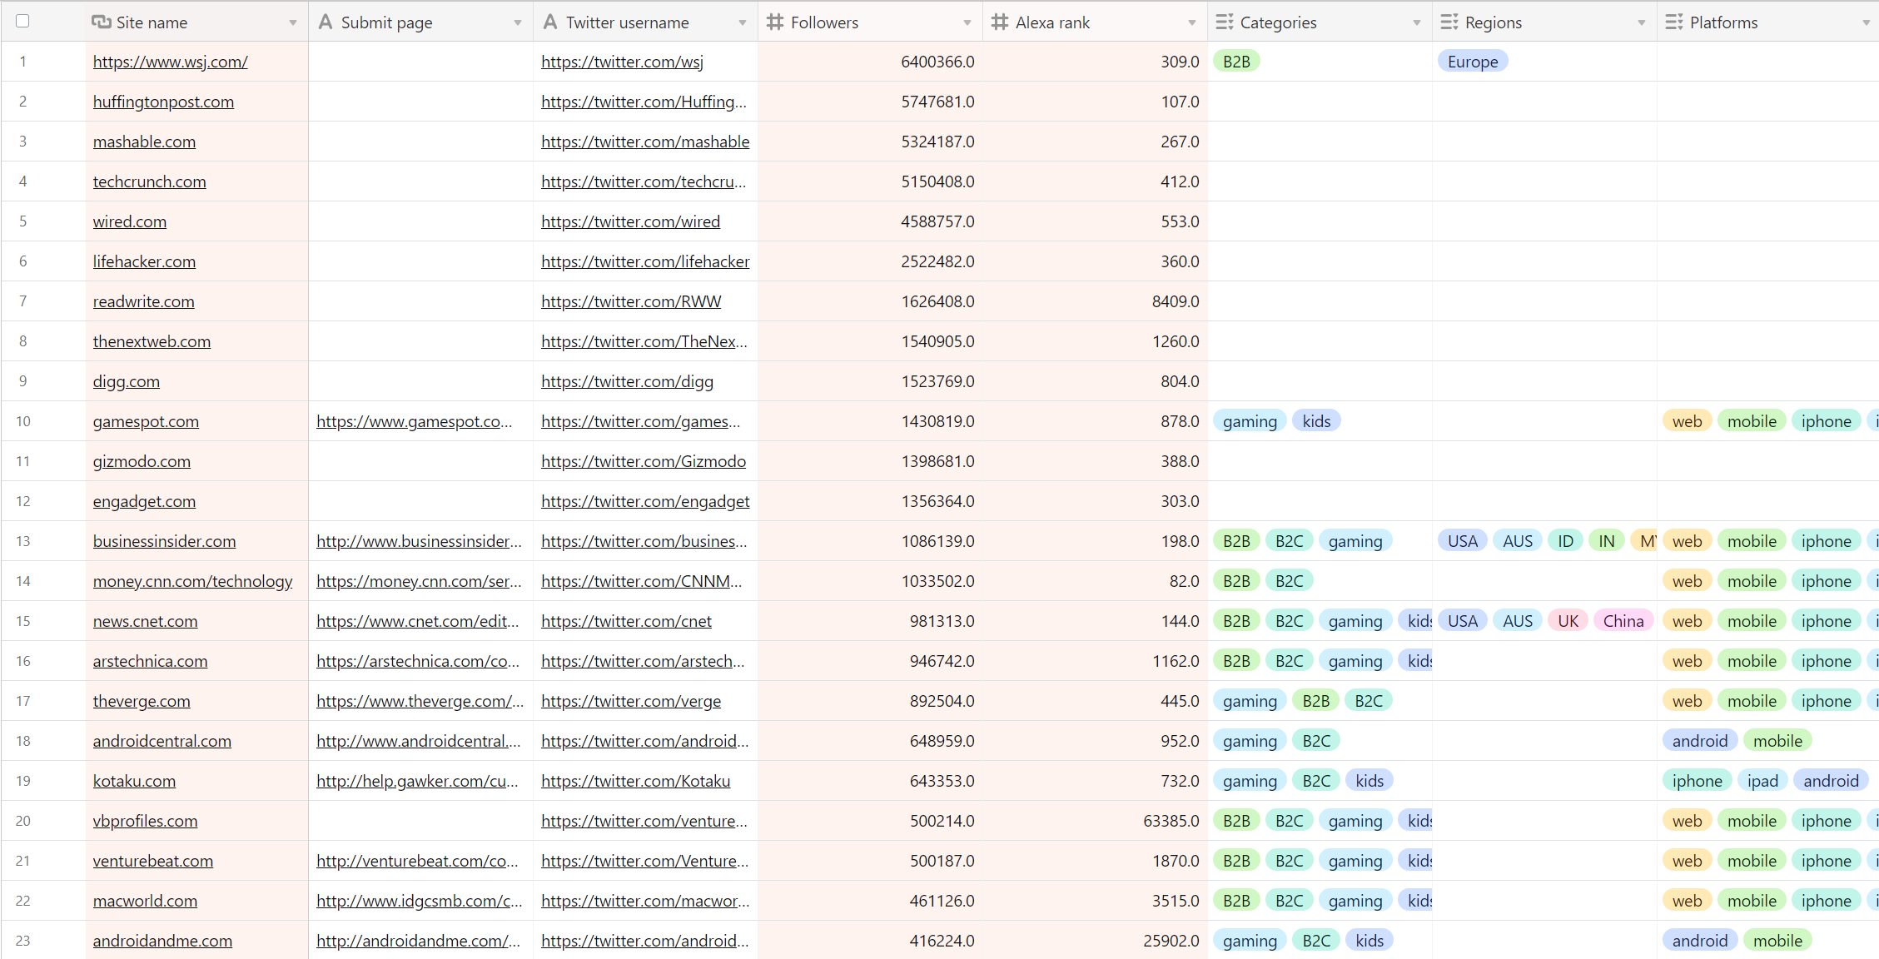
Task: Select the Alexa rank value 63385.0
Action: 1171,821
